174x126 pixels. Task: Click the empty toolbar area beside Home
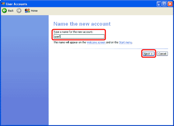point(104,11)
